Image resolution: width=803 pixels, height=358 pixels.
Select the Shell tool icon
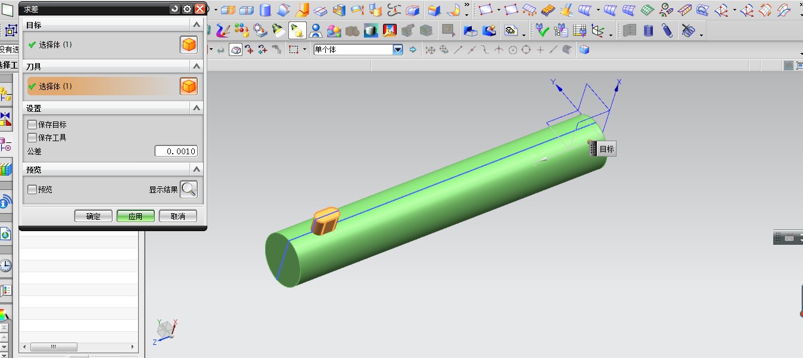[x=339, y=10]
